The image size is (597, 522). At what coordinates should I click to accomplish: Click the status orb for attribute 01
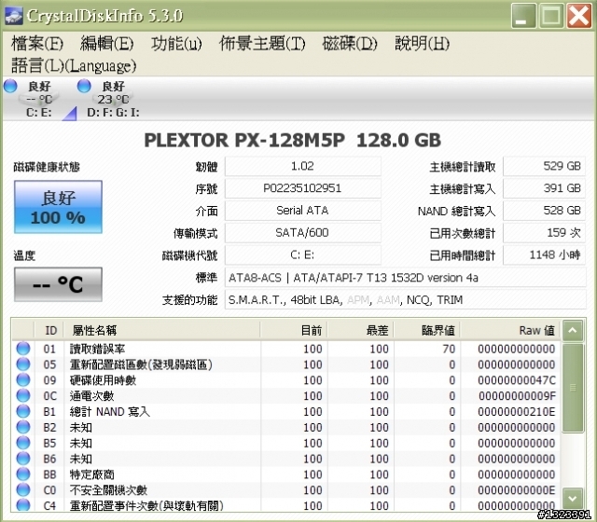point(23,349)
